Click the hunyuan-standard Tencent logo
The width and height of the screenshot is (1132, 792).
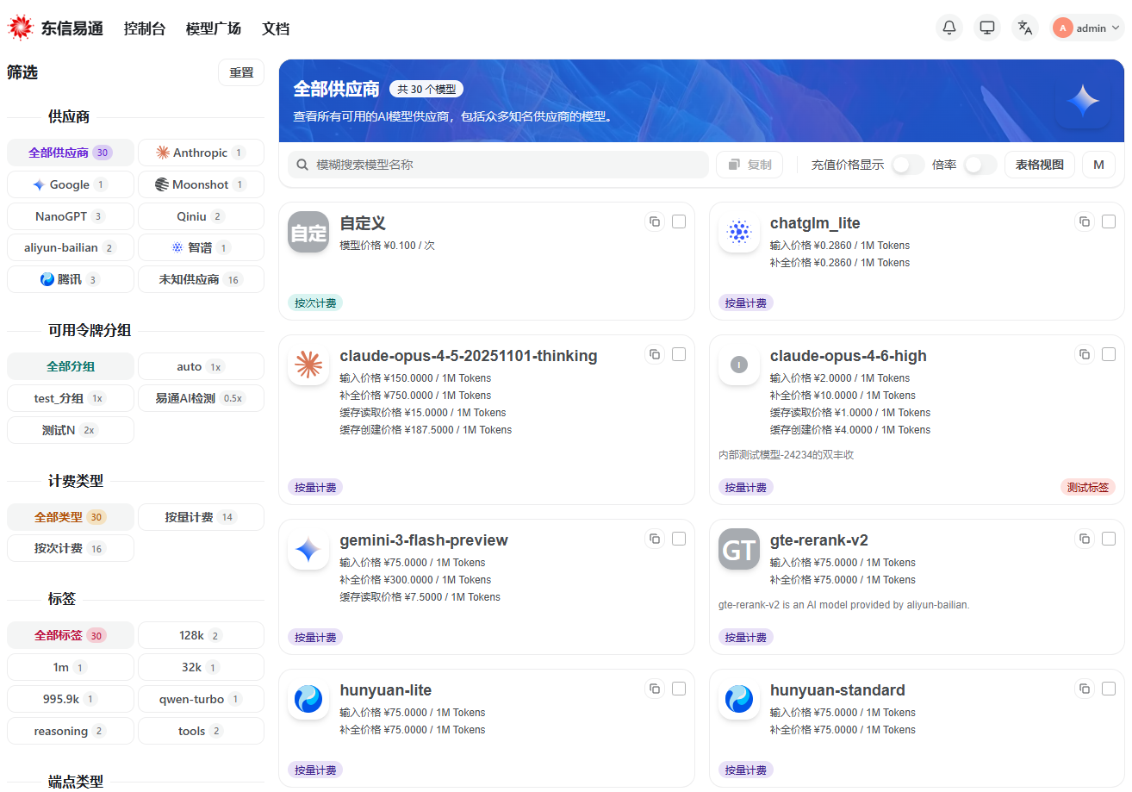click(739, 699)
